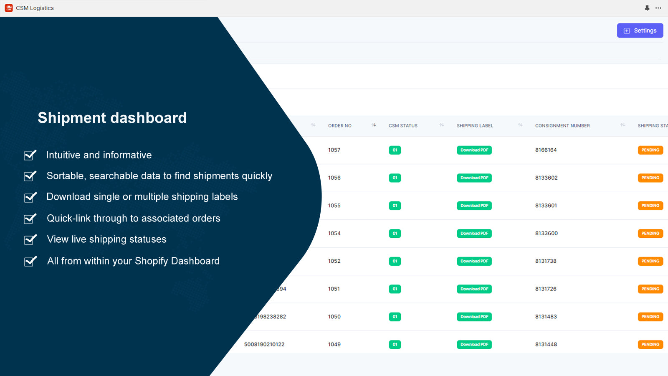
Task: Click the PENDING badge for consignment 8166164
Action: pos(650,150)
